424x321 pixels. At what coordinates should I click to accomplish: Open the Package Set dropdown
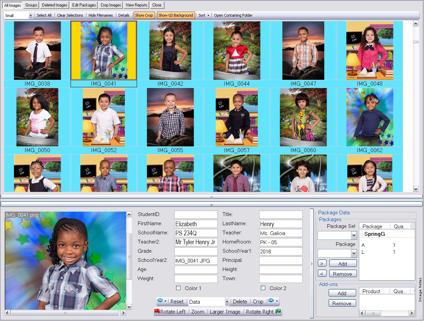[x=354, y=235]
